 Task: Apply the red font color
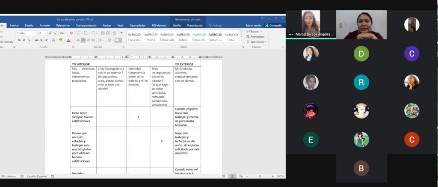pos(68,40)
